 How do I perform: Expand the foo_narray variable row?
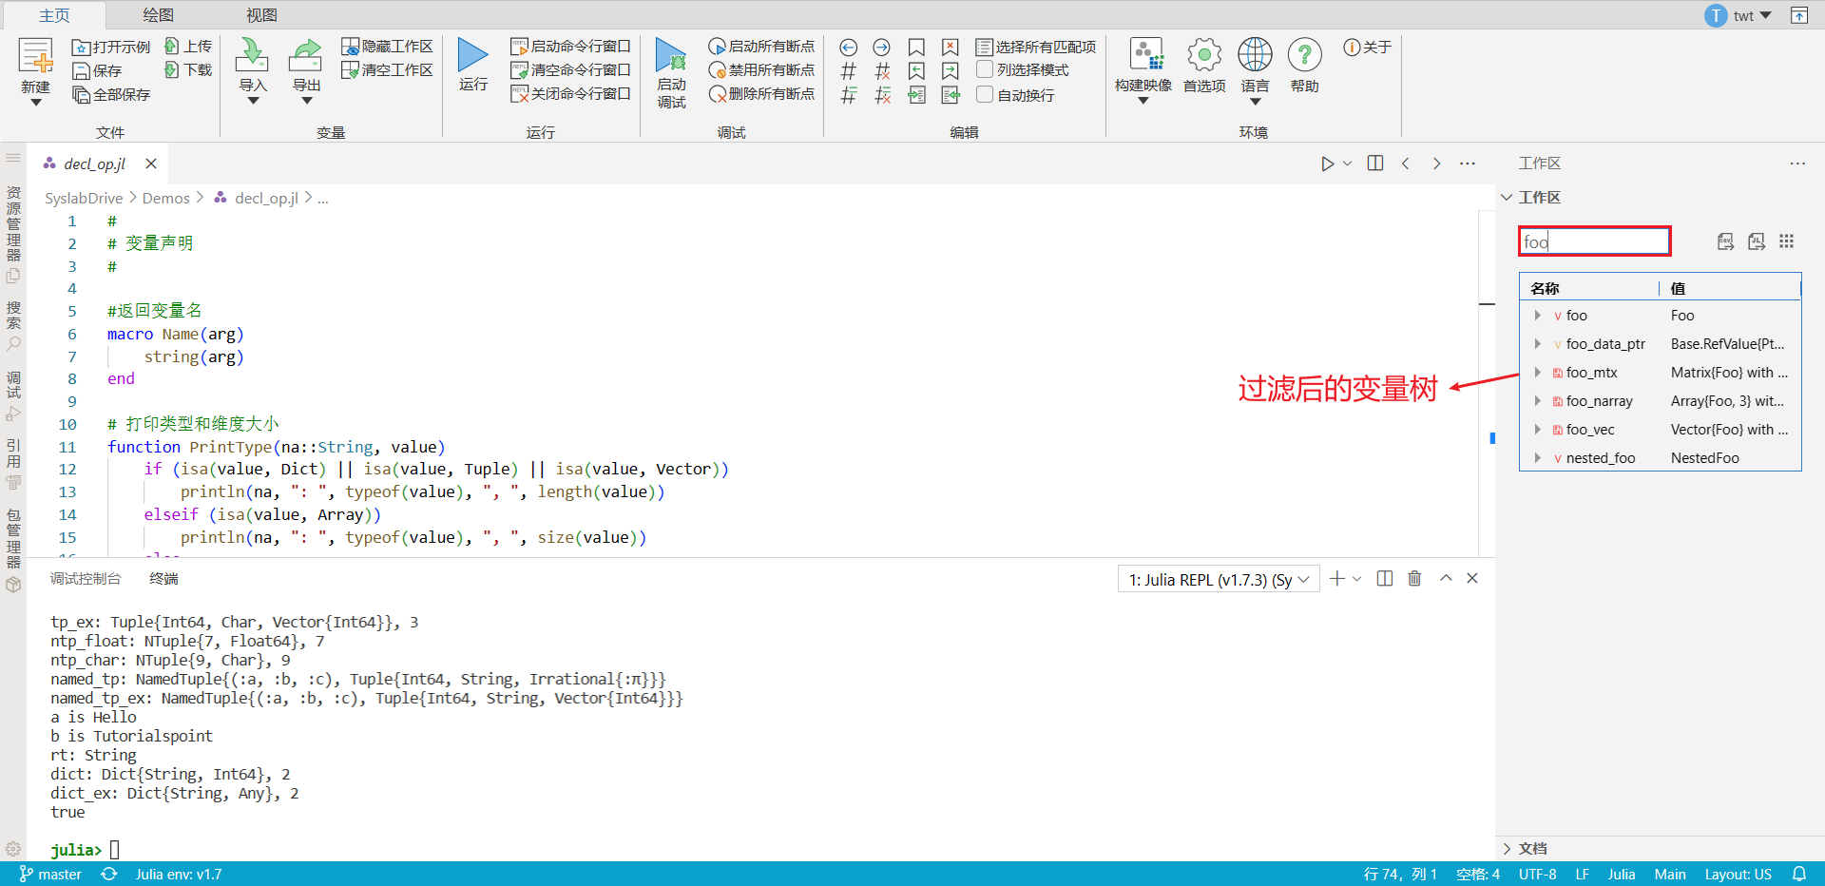pos(1537,401)
